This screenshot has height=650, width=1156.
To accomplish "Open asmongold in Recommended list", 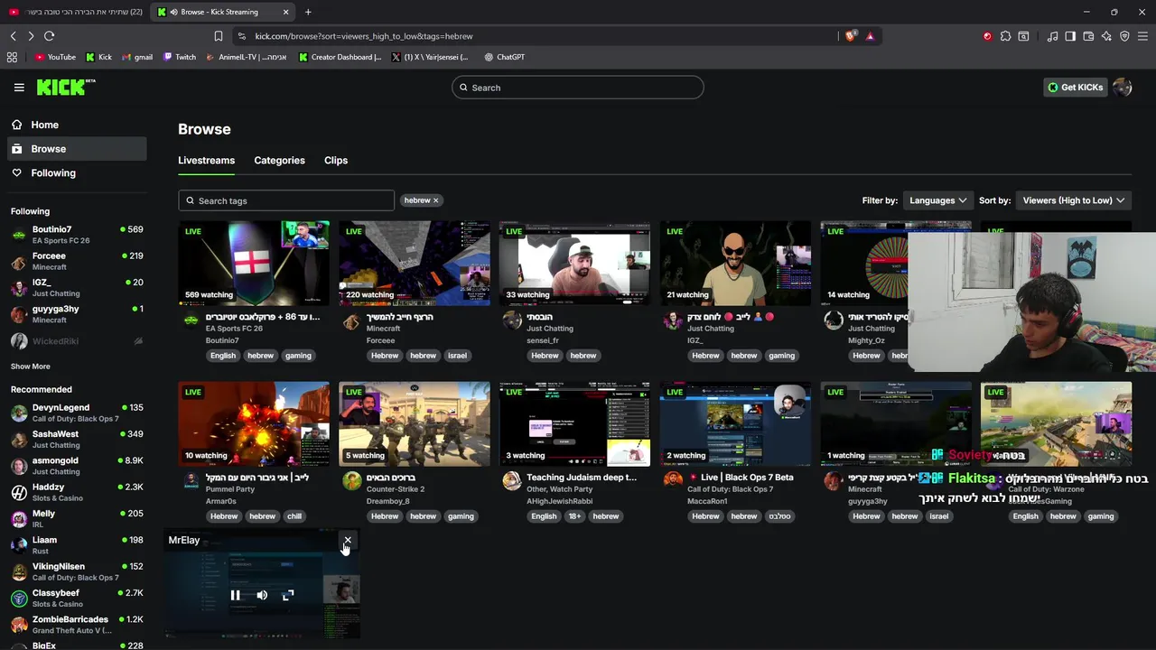I will click(x=77, y=466).
